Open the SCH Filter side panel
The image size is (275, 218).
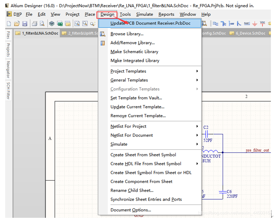(8, 91)
